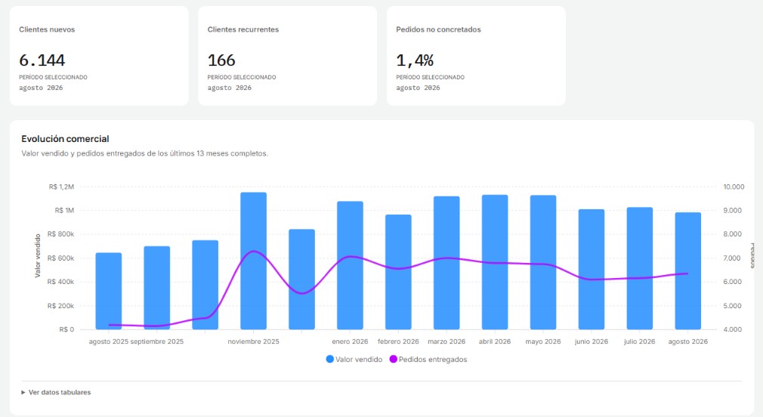Click the 10.000 right axis label
The width and height of the screenshot is (763, 417).
point(734,187)
